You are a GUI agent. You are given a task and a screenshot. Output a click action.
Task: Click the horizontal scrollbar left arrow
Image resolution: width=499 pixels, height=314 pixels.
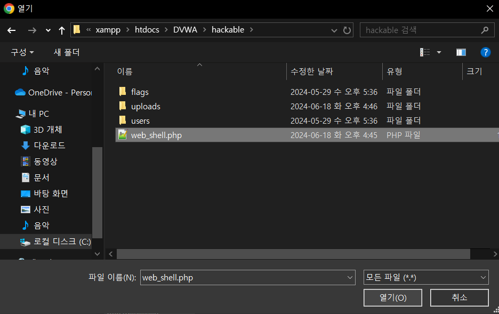click(110, 254)
